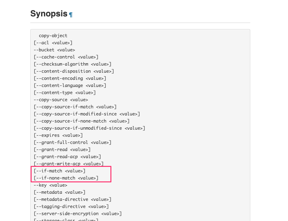Viewport: 288px width, 221px height.
Task: Click the copy-object command line
Action: 53,36
